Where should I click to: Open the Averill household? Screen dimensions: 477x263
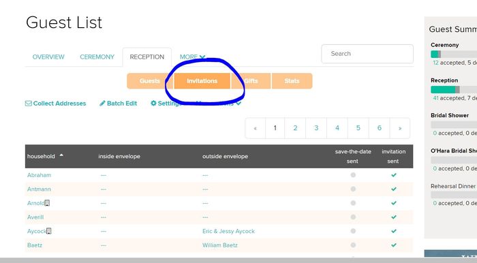(x=35, y=217)
